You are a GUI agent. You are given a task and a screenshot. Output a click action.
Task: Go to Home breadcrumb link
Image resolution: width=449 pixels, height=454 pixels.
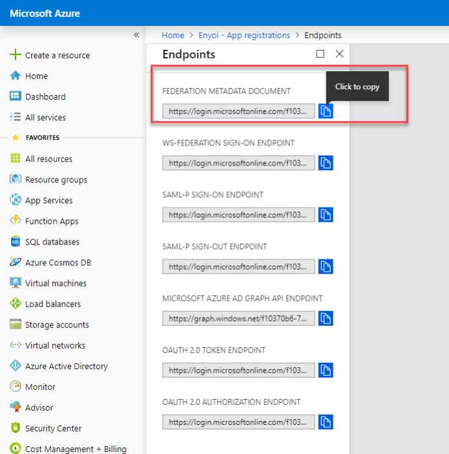(x=173, y=36)
